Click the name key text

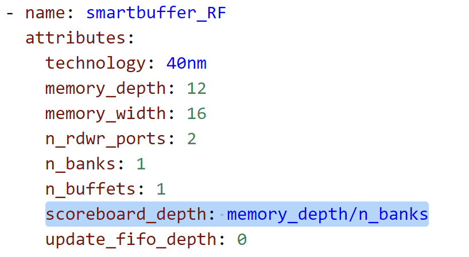[45, 13]
